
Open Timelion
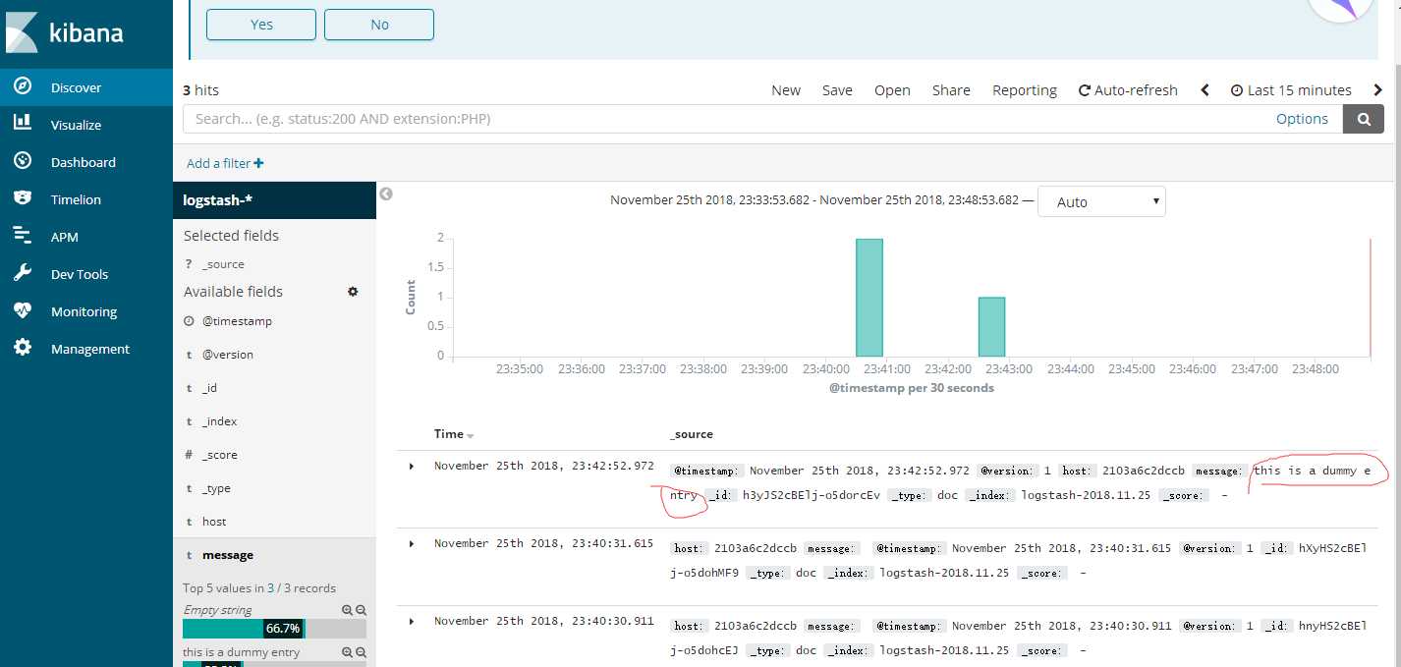tap(86, 199)
